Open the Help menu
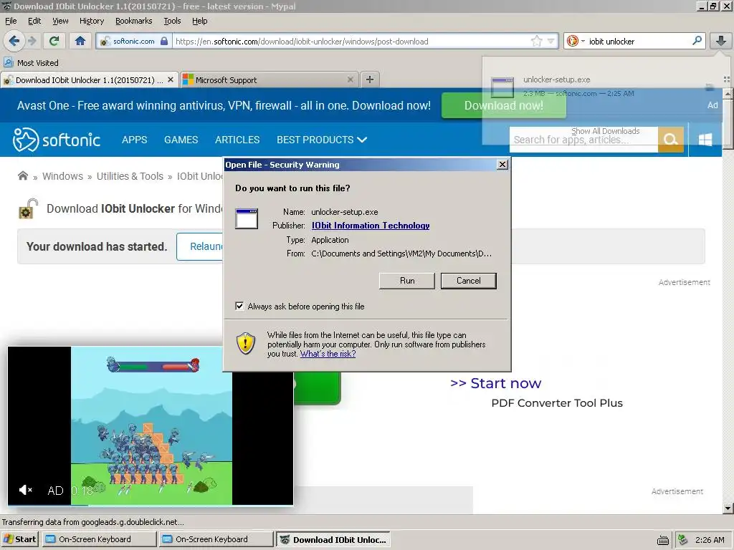The width and height of the screenshot is (734, 550). pyautogui.click(x=199, y=21)
